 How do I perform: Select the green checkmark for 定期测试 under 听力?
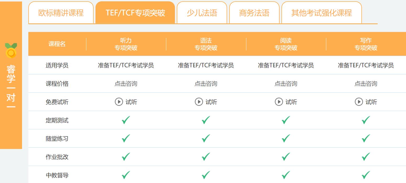(125, 120)
